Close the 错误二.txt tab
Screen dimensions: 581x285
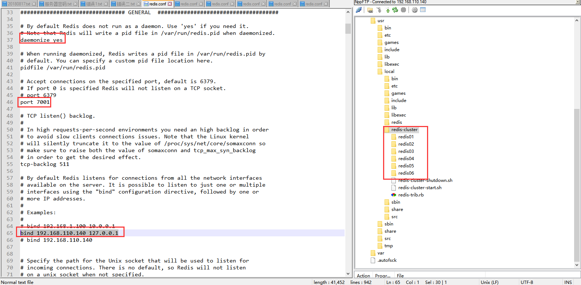point(138,4)
